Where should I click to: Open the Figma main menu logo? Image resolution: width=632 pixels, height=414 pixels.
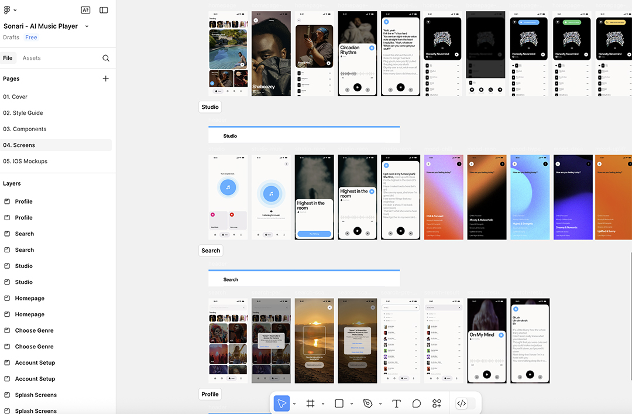click(8, 10)
